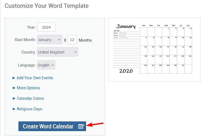Click the January calendar preview thumbnail
The height and width of the screenshot is (136, 203).
tap(154, 50)
